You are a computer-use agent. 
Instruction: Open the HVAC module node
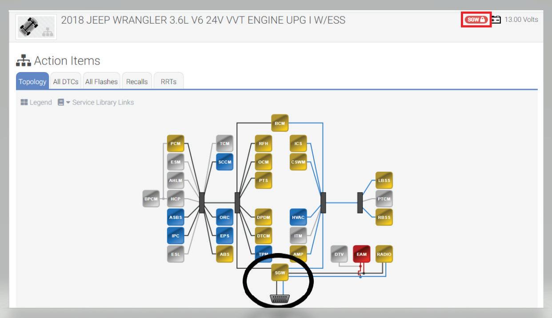coord(298,217)
